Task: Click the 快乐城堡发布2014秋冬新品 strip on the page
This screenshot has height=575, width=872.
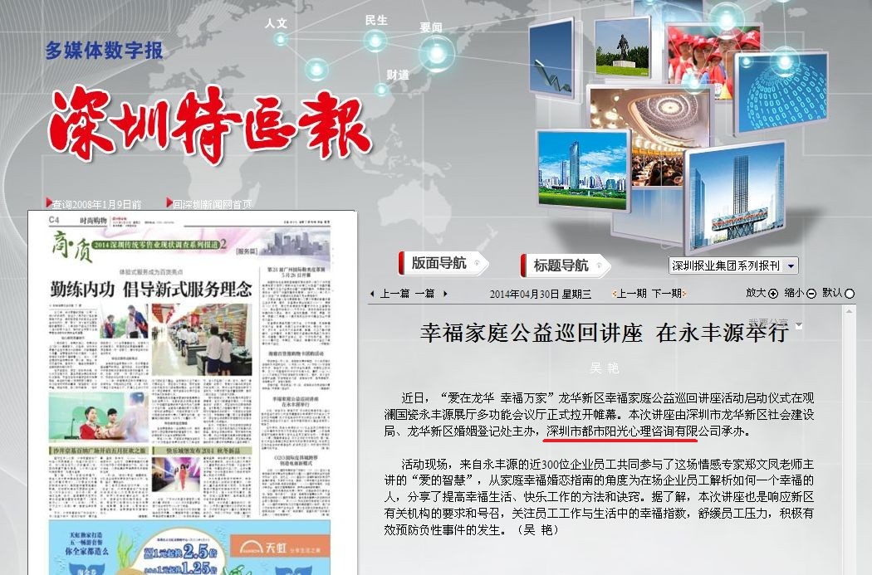Action: click(x=201, y=451)
